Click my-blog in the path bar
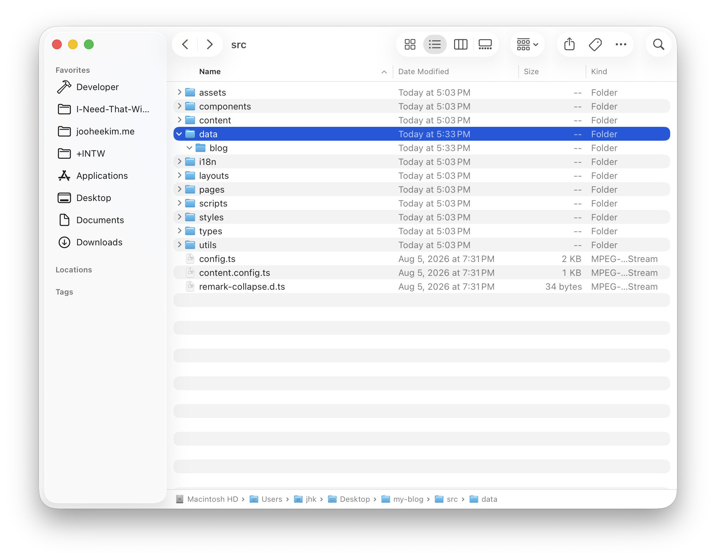The height and width of the screenshot is (560, 716). [402, 499]
